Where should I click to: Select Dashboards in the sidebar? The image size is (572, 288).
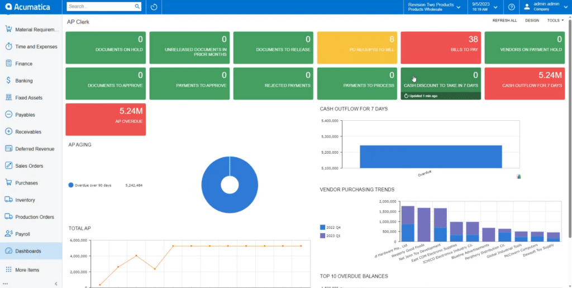(x=31, y=251)
